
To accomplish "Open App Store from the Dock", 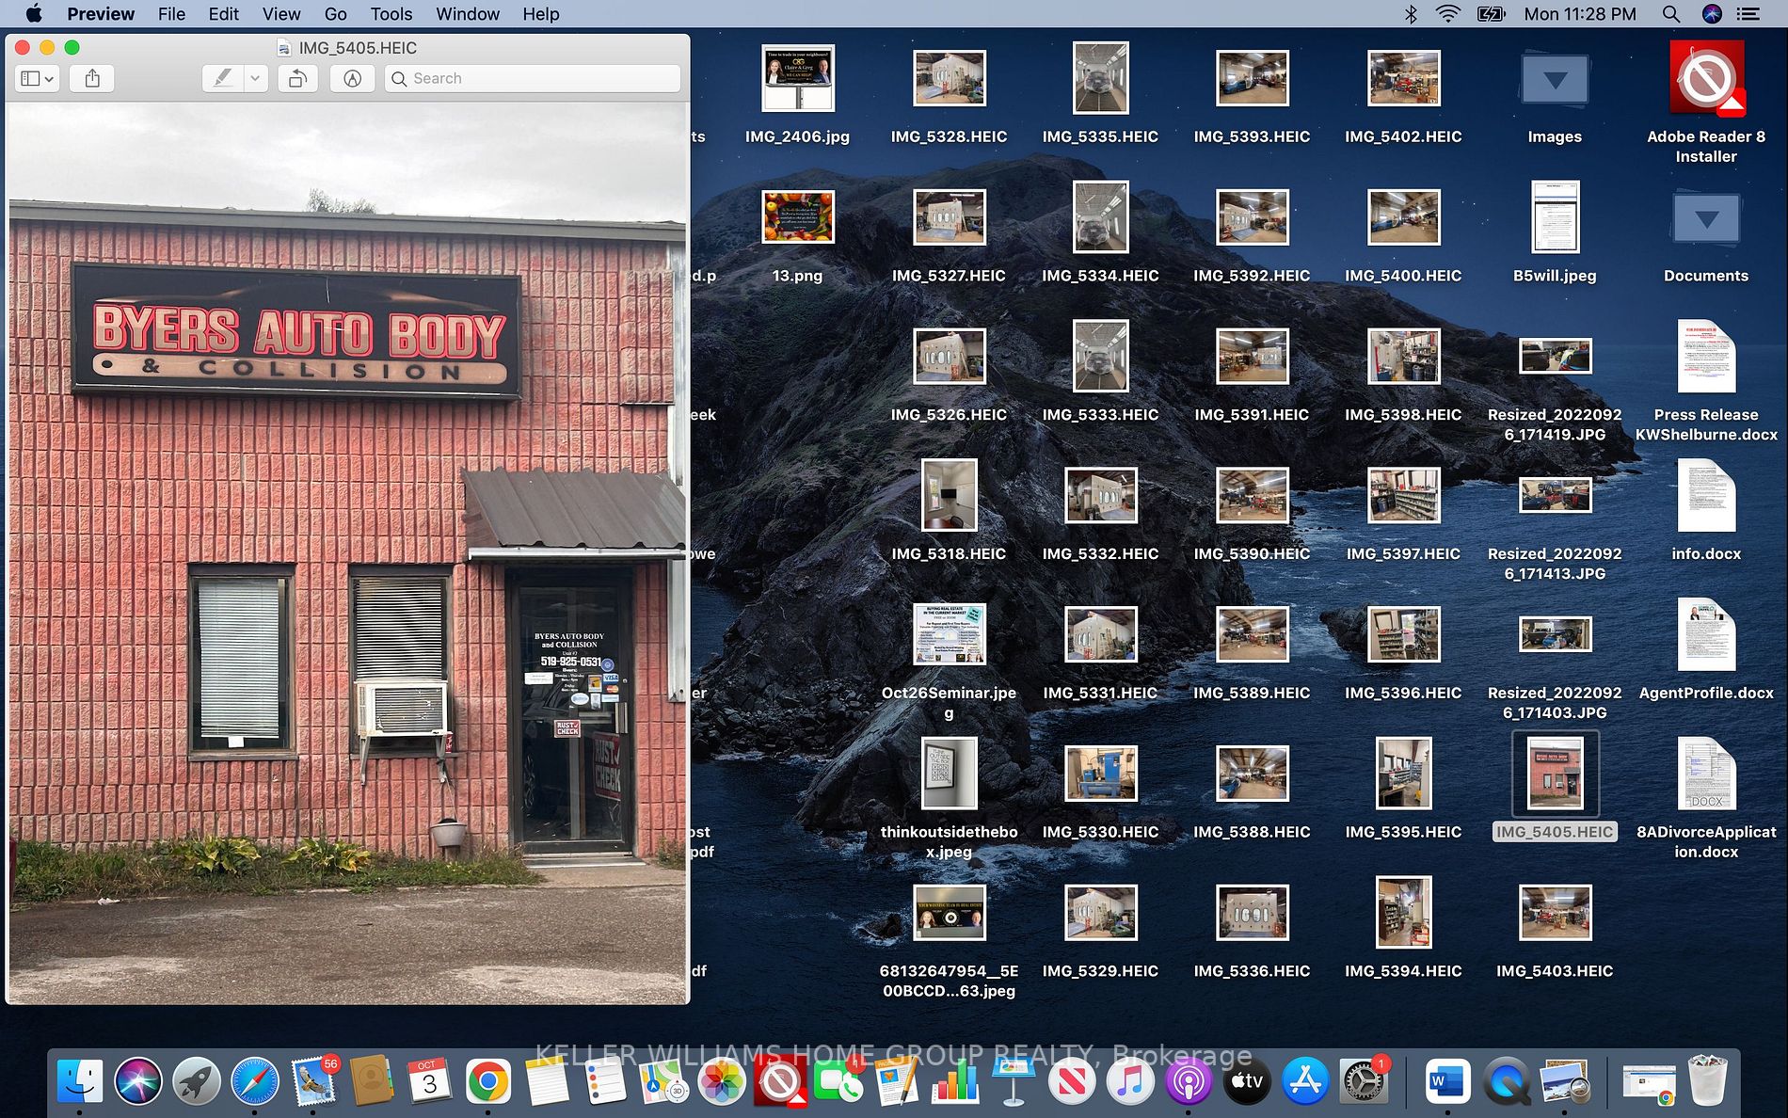I will 1304,1082.
